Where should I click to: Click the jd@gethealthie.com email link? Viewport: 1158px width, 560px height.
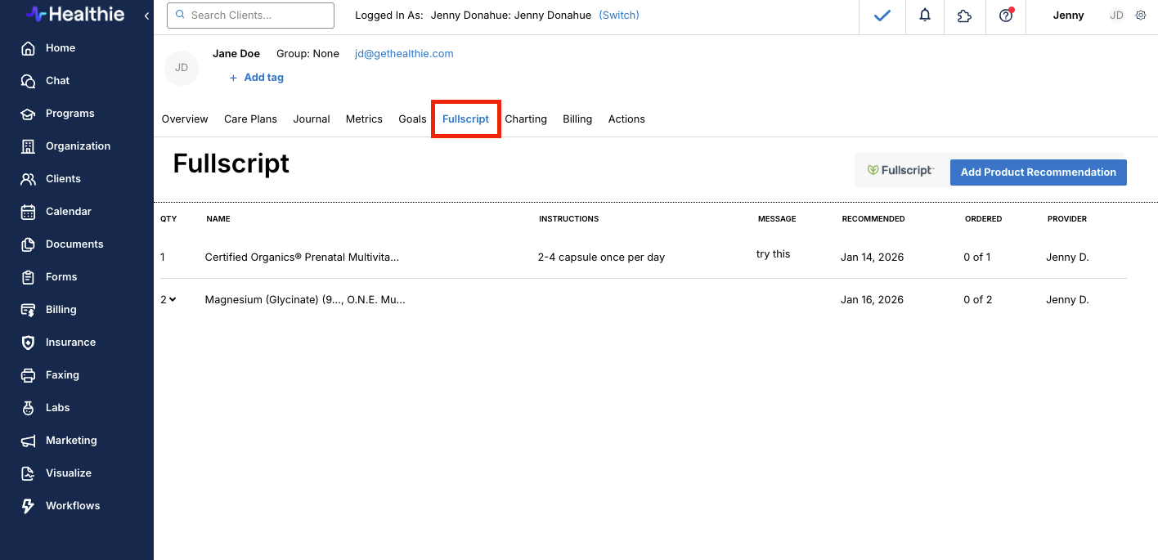(404, 54)
